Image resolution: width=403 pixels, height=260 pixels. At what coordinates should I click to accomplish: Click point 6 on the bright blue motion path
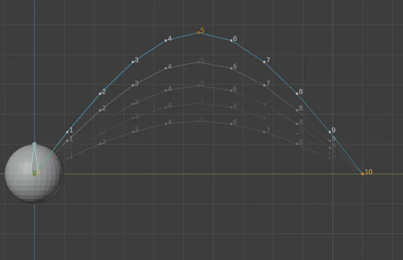point(231,40)
